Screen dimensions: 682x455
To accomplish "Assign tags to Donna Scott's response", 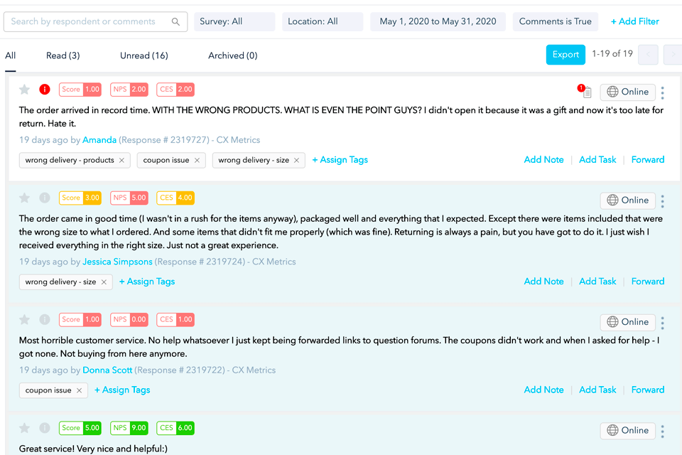I will [x=122, y=390].
